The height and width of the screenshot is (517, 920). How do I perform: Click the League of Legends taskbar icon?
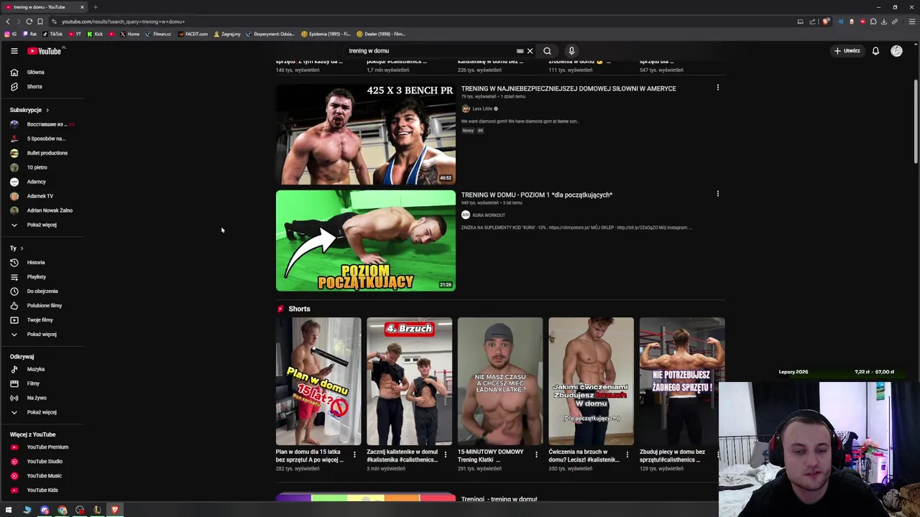pos(97,510)
